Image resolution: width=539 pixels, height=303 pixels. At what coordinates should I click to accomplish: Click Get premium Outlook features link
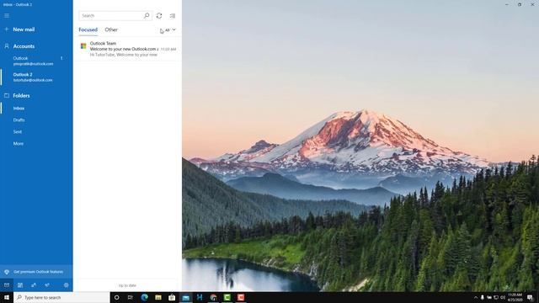pos(36,272)
